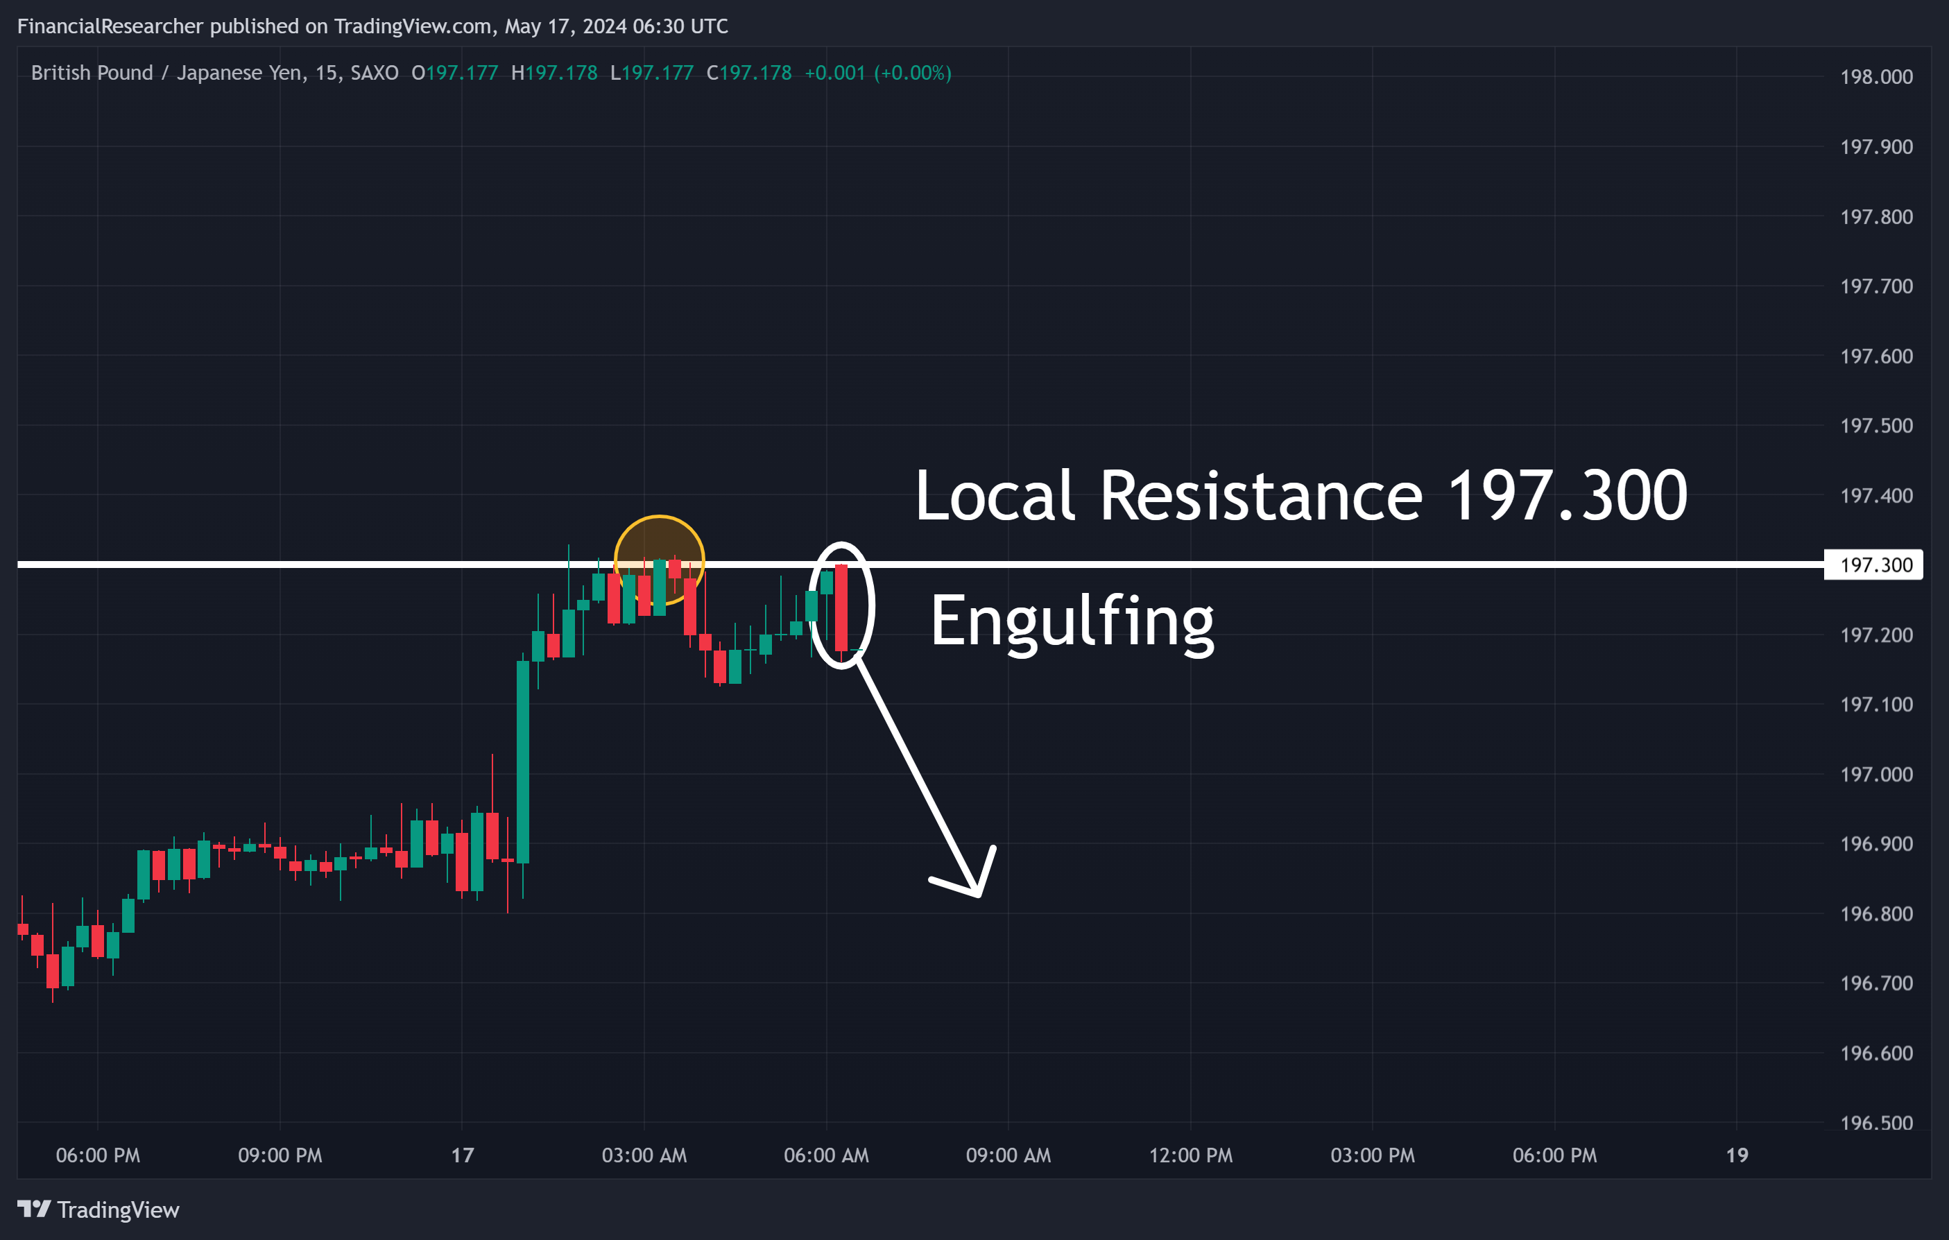Click the 197.000 price scale label
The image size is (1949, 1240).
(1876, 775)
